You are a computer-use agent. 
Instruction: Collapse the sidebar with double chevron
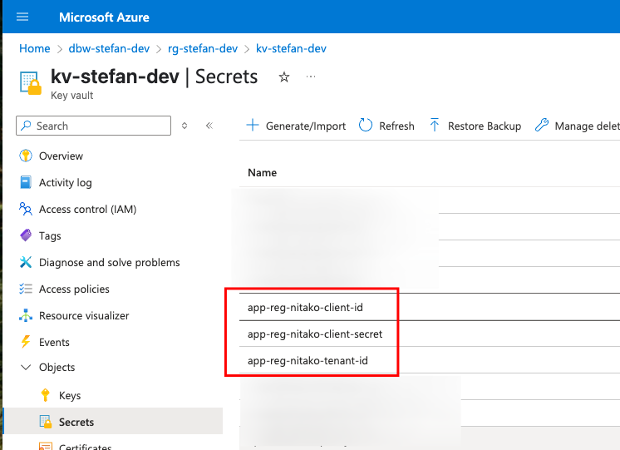(209, 126)
